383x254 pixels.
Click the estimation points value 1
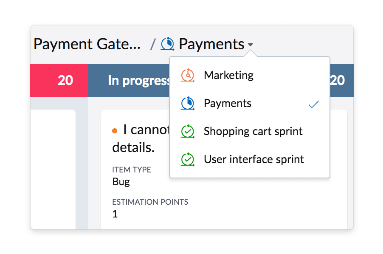(x=115, y=214)
